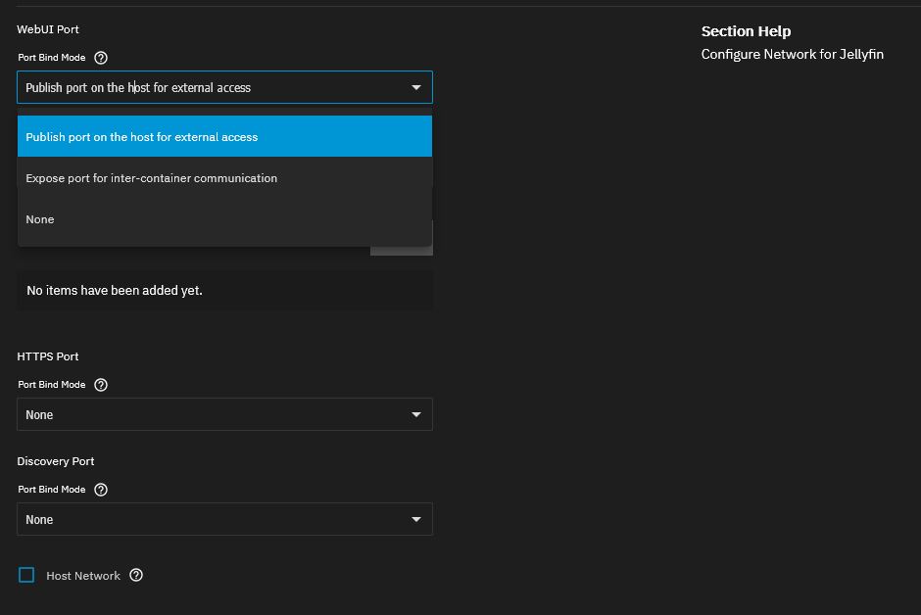Enable the Host Network checkbox
This screenshot has height=615, width=921.
point(26,575)
